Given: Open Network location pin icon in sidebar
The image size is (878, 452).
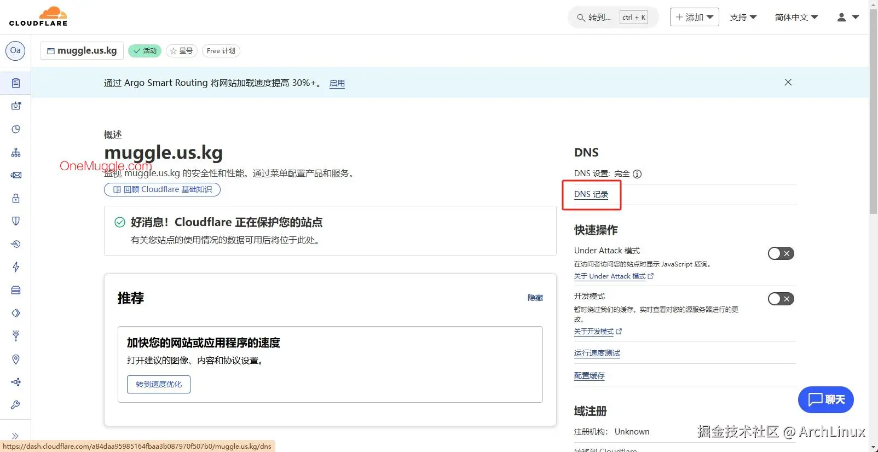Looking at the screenshot, I should tap(16, 360).
